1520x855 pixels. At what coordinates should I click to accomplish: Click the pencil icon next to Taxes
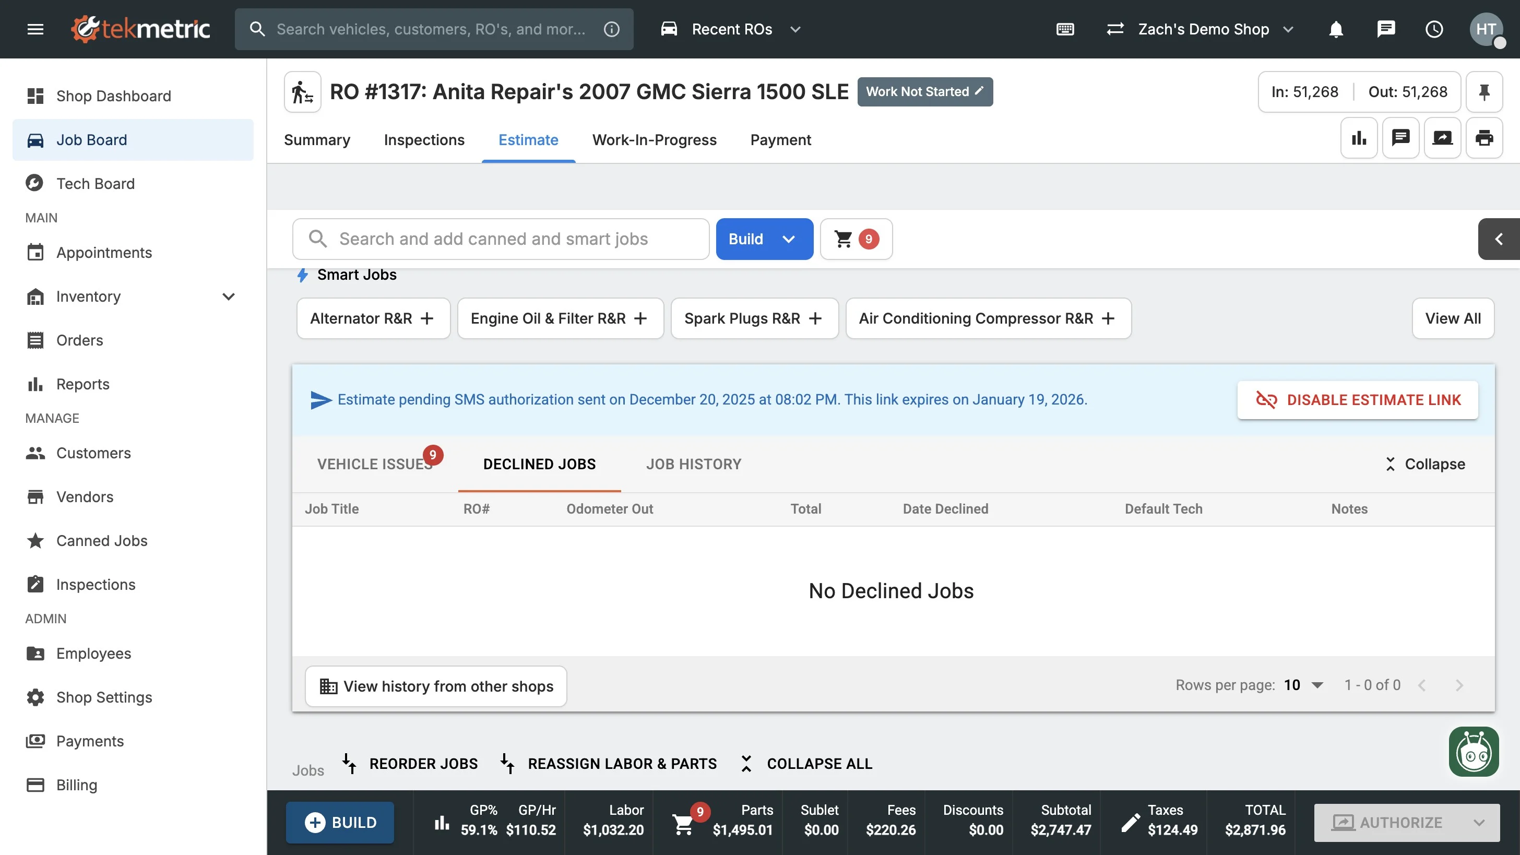pos(1130,822)
